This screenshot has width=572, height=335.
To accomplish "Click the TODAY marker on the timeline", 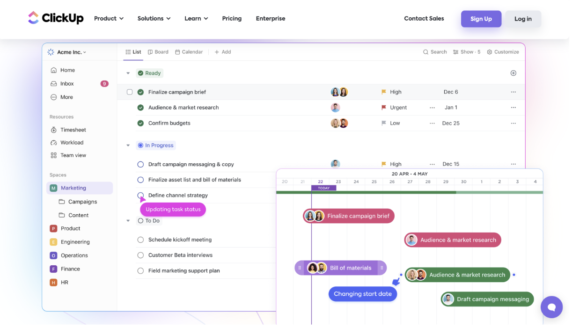I will coord(323,188).
